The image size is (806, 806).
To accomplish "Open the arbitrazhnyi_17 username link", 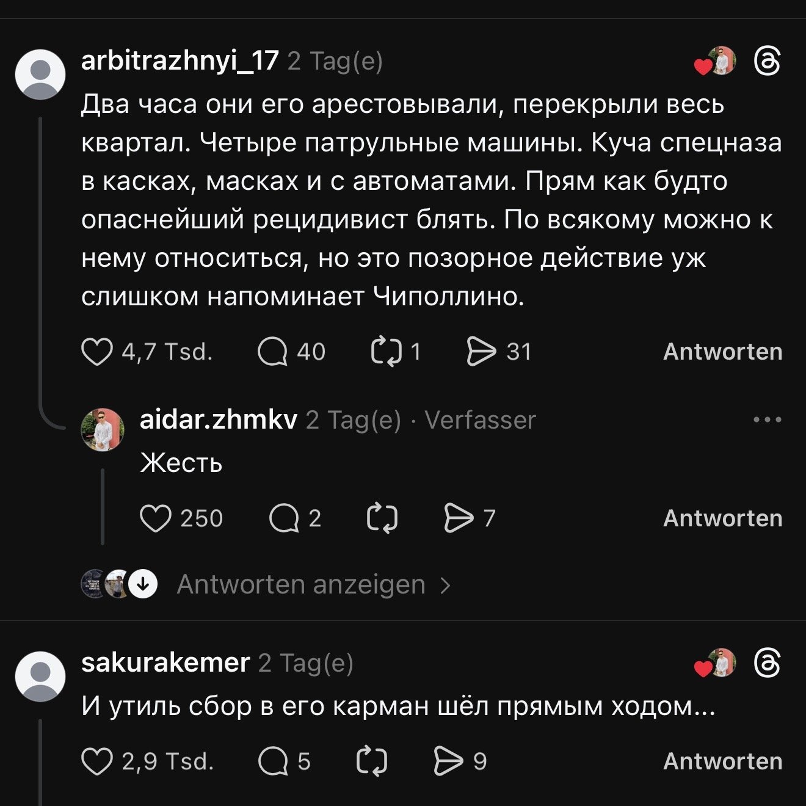I will (180, 61).
